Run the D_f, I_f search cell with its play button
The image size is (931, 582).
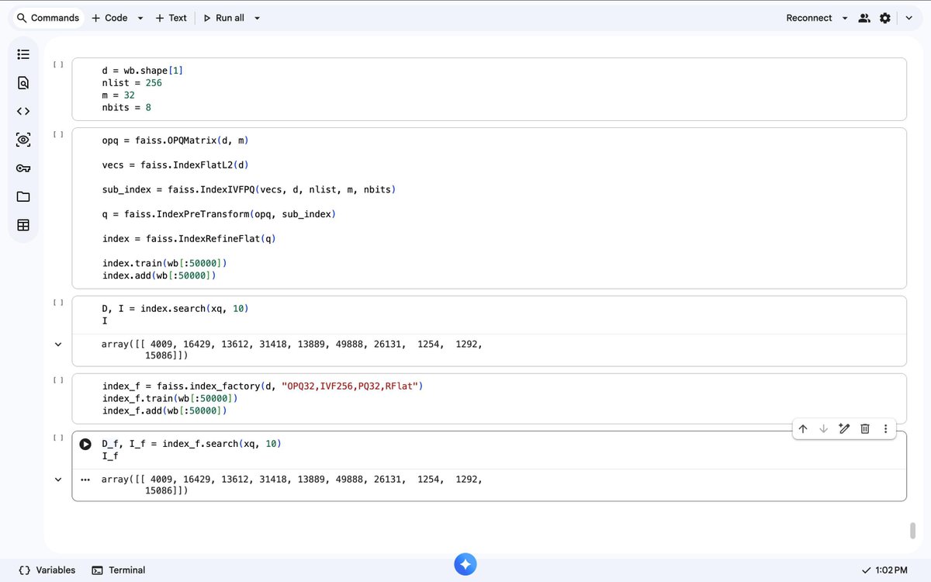[x=85, y=444]
